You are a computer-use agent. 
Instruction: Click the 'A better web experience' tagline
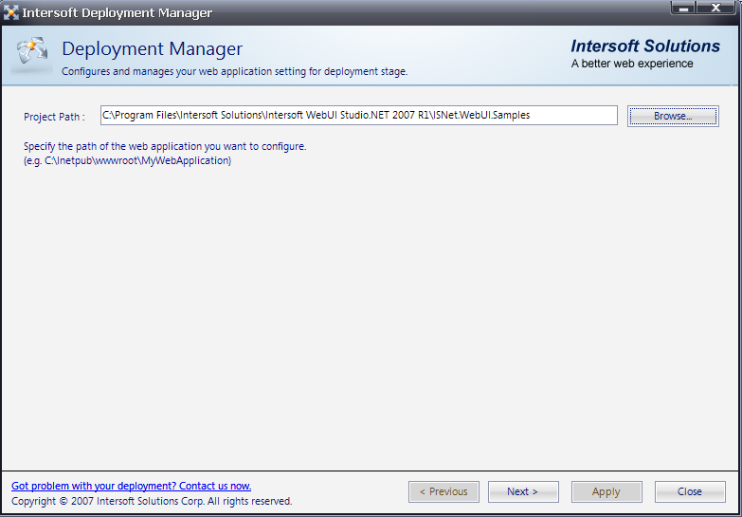click(x=631, y=64)
